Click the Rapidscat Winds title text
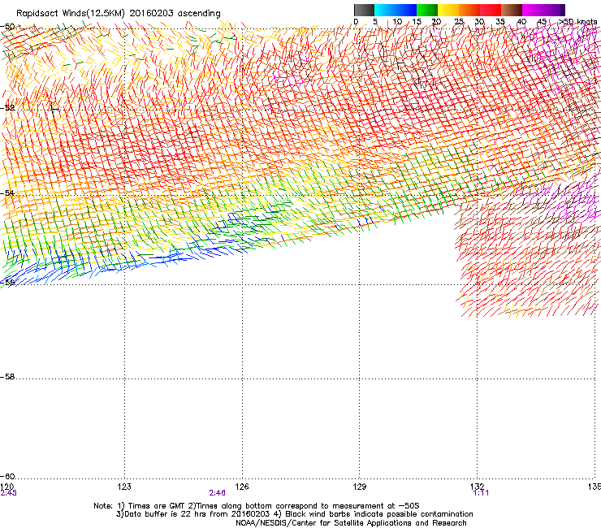601x528 pixels. 118,14
